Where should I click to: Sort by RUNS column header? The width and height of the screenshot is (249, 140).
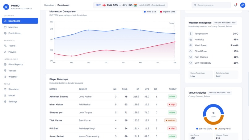click(125, 89)
